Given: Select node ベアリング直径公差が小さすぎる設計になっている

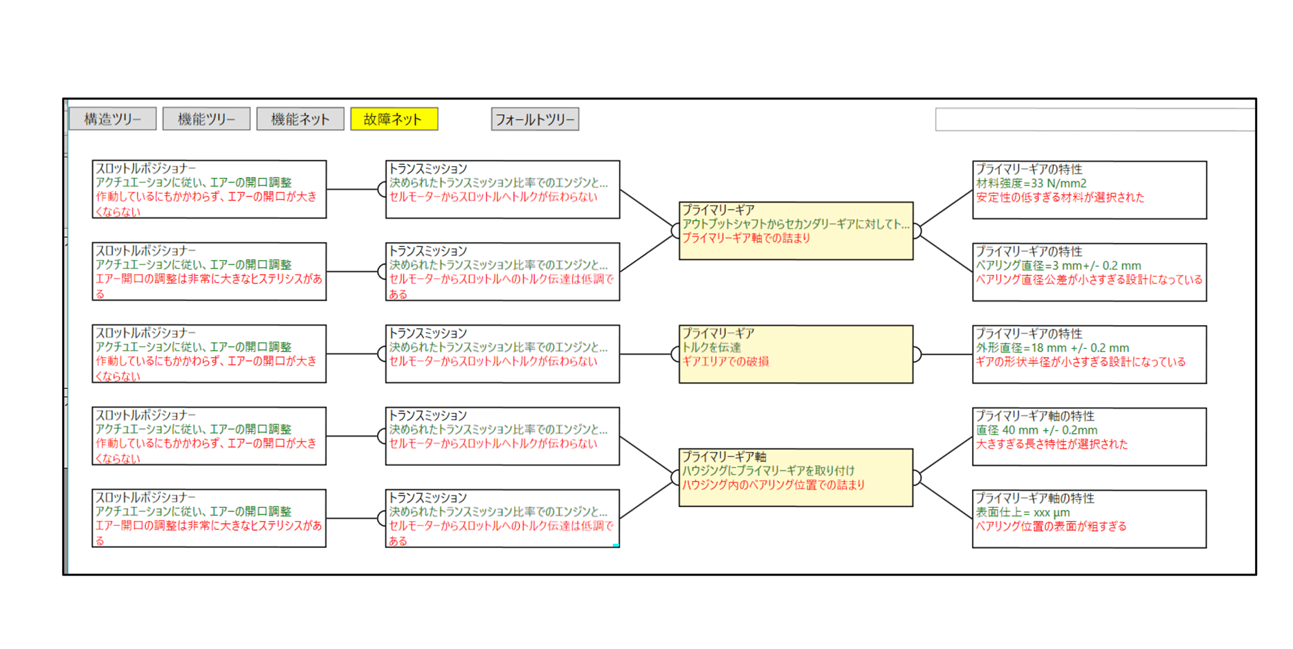Looking at the screenshot, I should [x=1090, y=273].
